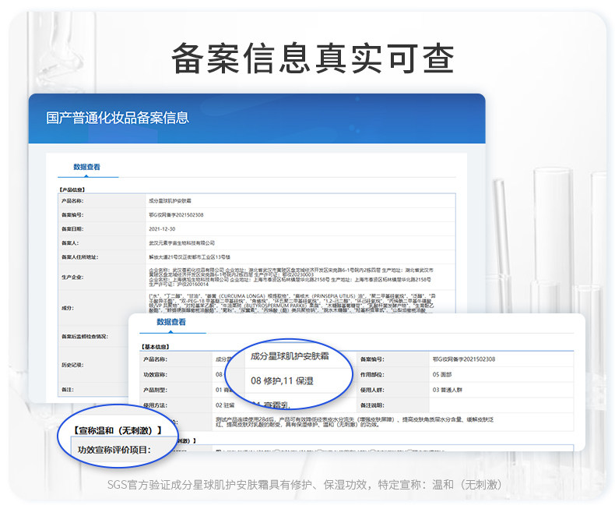Click the 作用部位: label
Viewport: 615px width, 509px height.
click(x=372, y=375)
